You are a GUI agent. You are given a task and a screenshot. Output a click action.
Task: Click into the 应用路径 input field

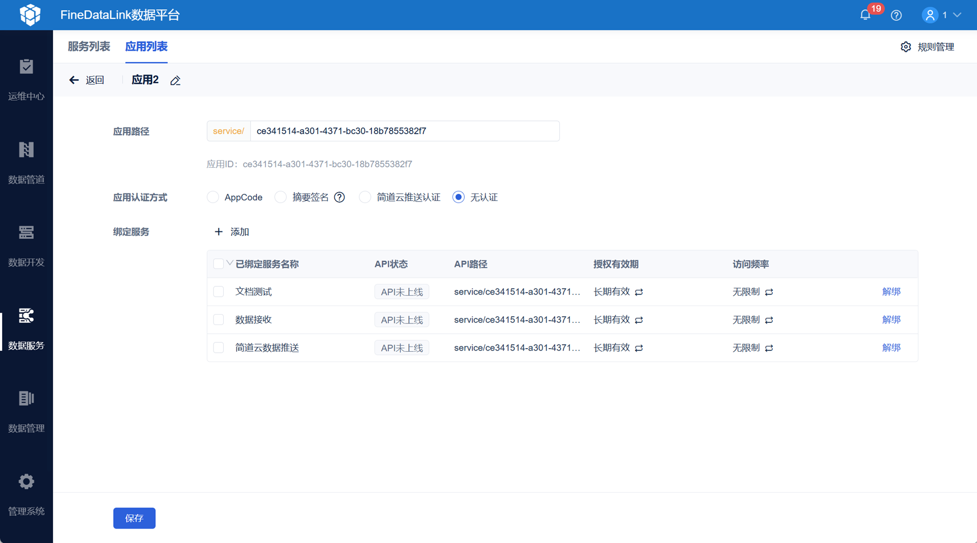click(405, 131)
